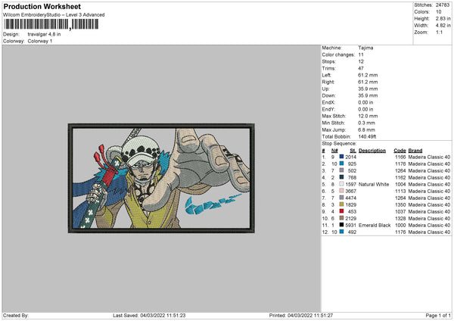Select the stitch count '3667'
454x321 pixels.
point(350,191)
